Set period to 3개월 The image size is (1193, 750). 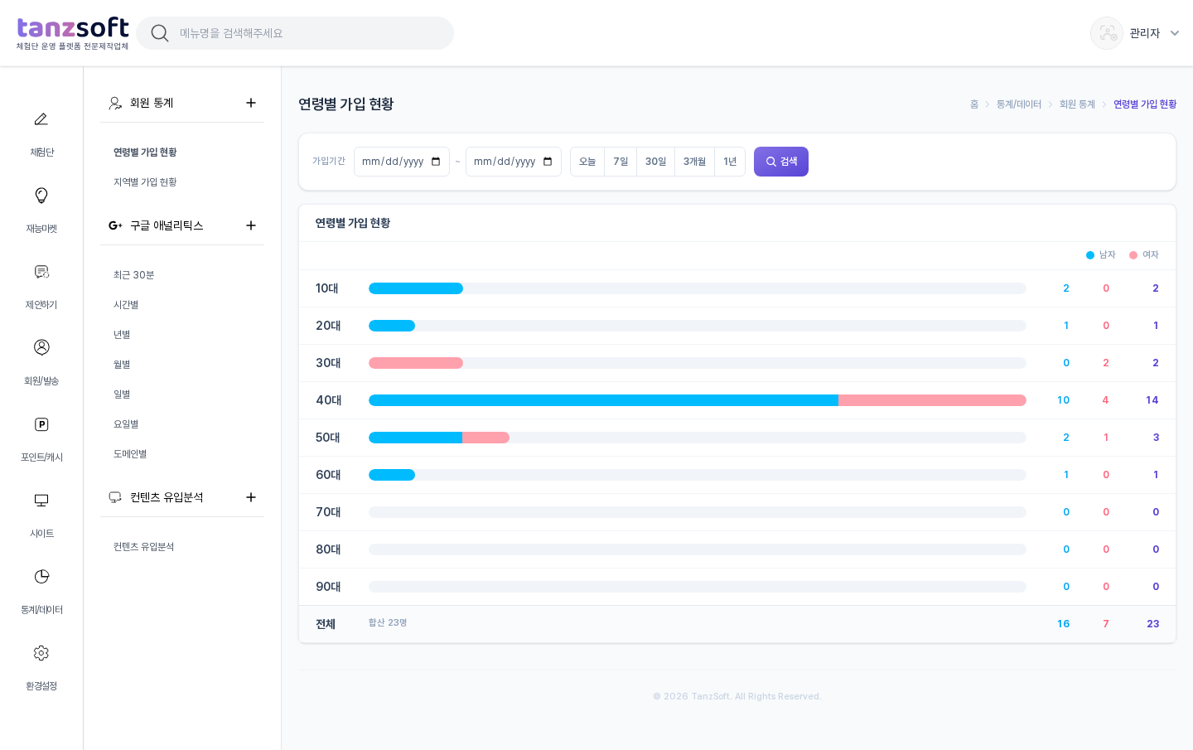tap(694, 162)
